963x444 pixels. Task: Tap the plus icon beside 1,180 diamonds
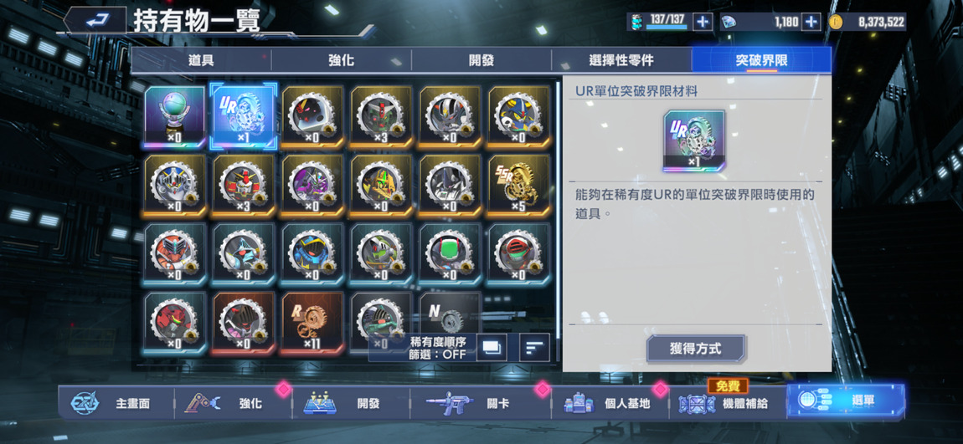pyautogui.click(x=811, y=22)
